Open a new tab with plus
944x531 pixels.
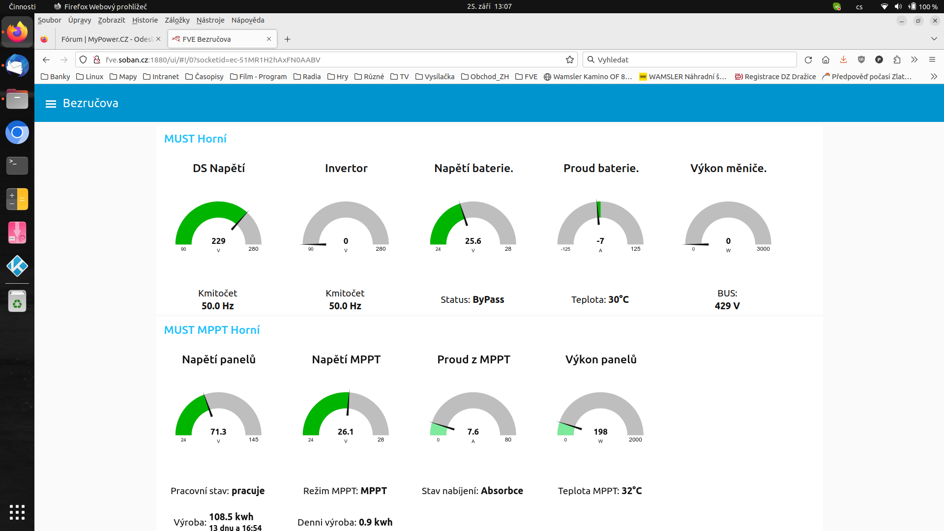point(288,39)
